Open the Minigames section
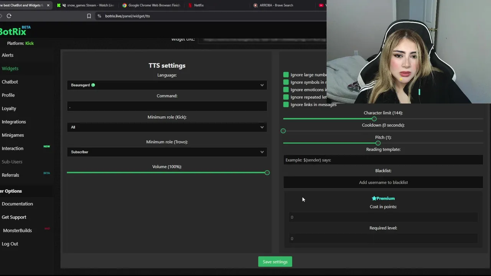 (x=13, y=135)
